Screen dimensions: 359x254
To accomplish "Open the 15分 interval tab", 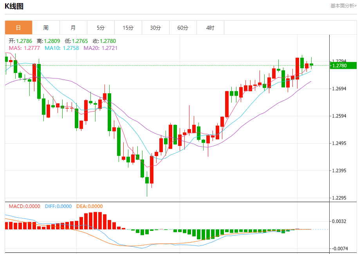I will click(x=128, y=28).
